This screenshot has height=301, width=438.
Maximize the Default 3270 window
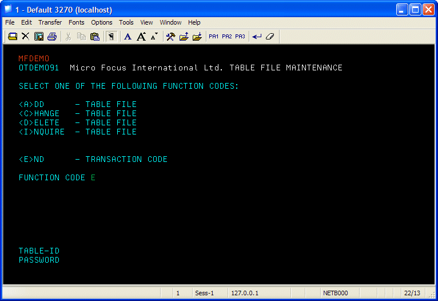(415, 10)
